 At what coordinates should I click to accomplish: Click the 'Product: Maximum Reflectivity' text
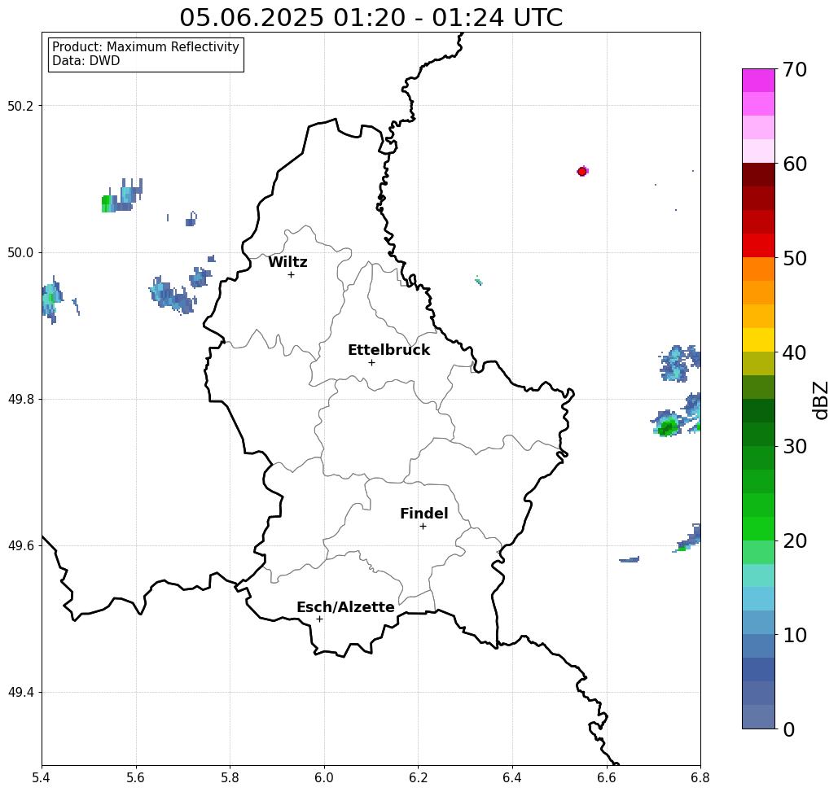[x=145, y=47]
